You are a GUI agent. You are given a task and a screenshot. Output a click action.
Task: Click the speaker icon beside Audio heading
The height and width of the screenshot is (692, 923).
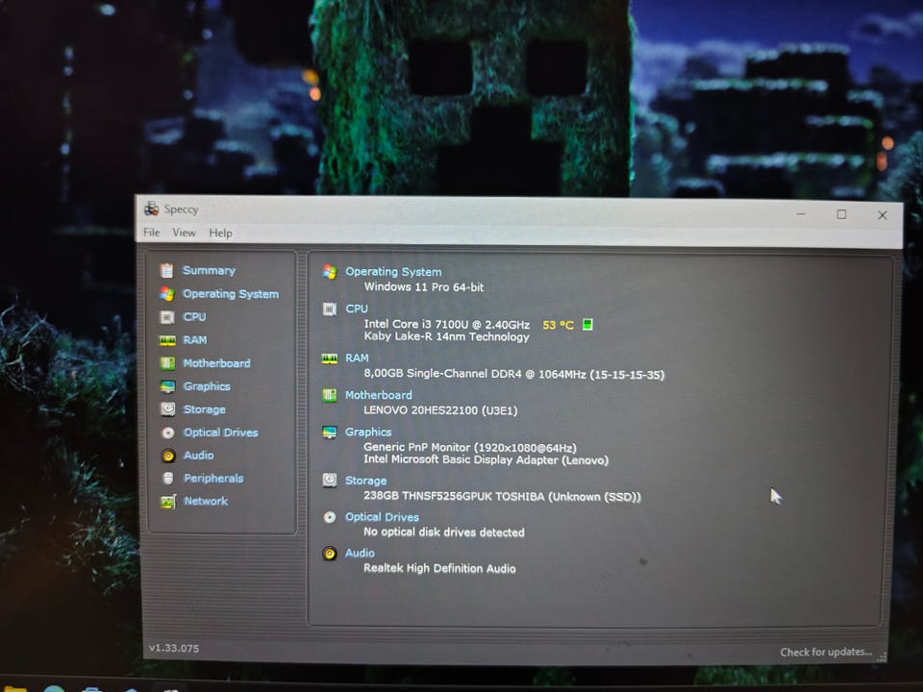pos(330,554)
